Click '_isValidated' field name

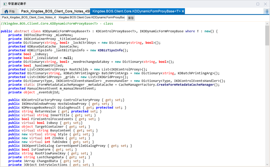[46, 58]
